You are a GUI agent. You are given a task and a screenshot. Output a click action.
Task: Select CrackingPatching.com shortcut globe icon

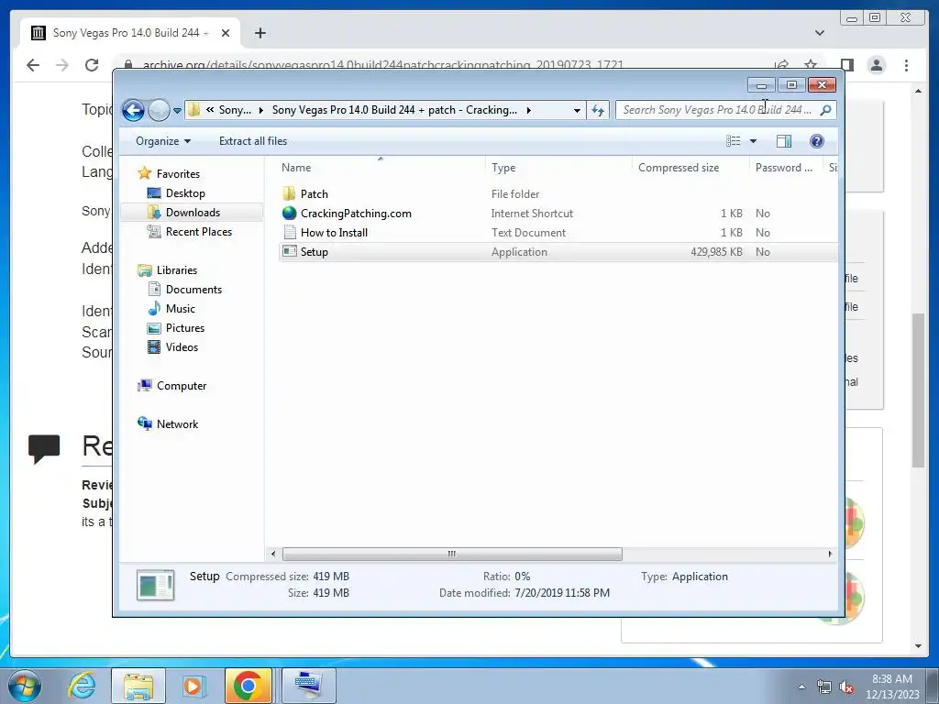tap(289, 213)
